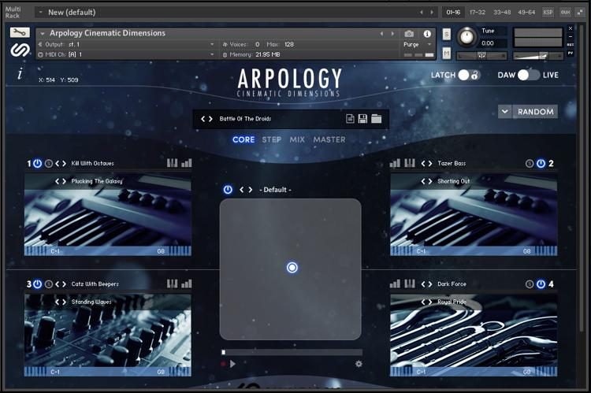This screenshot has width=591, height=393.
Task: Open ramp bars icon for Dark Force slot
Action: click(x=395, y=284)
